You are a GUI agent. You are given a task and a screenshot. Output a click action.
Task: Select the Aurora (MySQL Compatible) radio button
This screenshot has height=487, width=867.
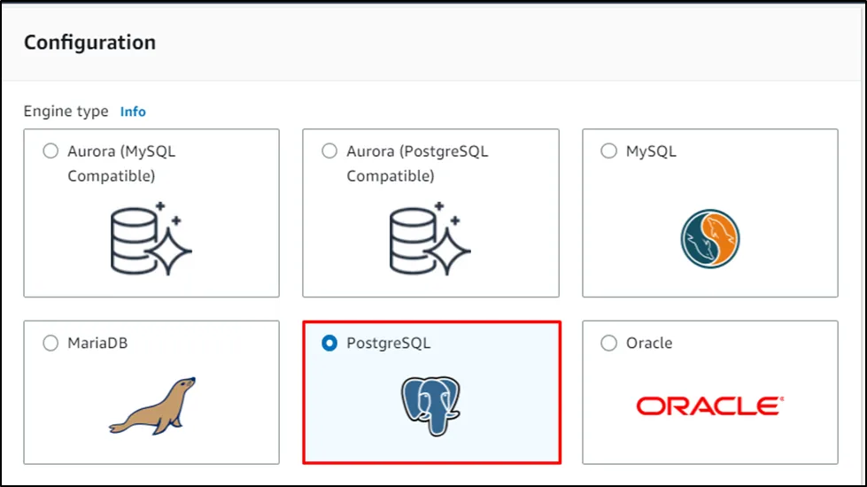[50, 151]
